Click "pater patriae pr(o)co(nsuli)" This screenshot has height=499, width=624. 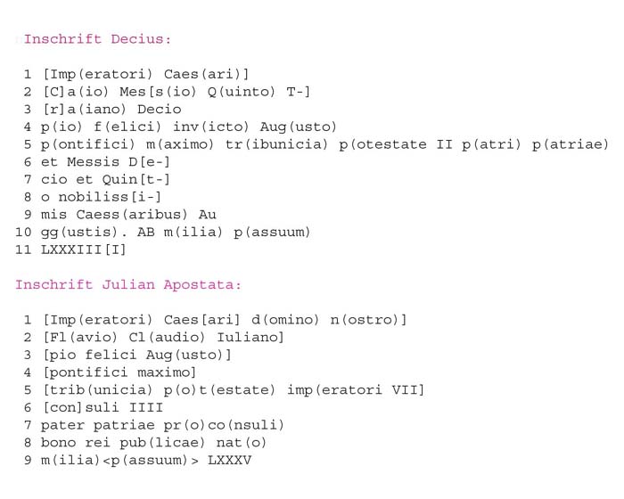coord(162,425)
